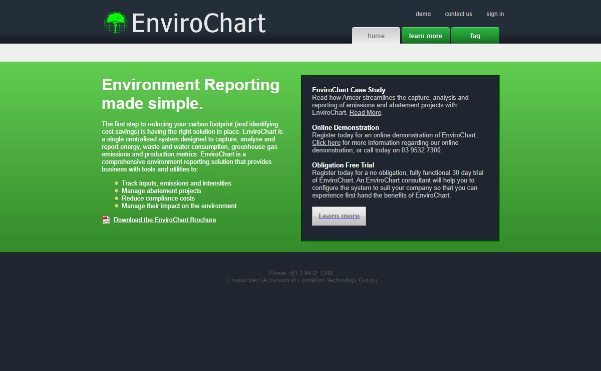The height and width of the screenshot is (371, 601).
Task: Click 'Track inputs, emissions and intensities' bullet
Action: click(176, 183)
